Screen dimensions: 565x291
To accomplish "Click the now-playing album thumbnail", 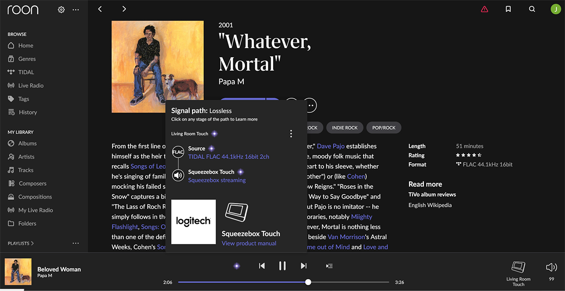I will pos(18,272).
